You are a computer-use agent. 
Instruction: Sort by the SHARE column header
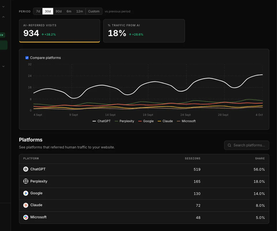click(260, 159)
